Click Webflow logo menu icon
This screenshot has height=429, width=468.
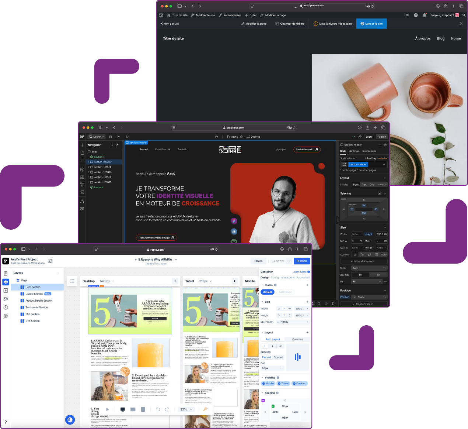pos(82,137)
